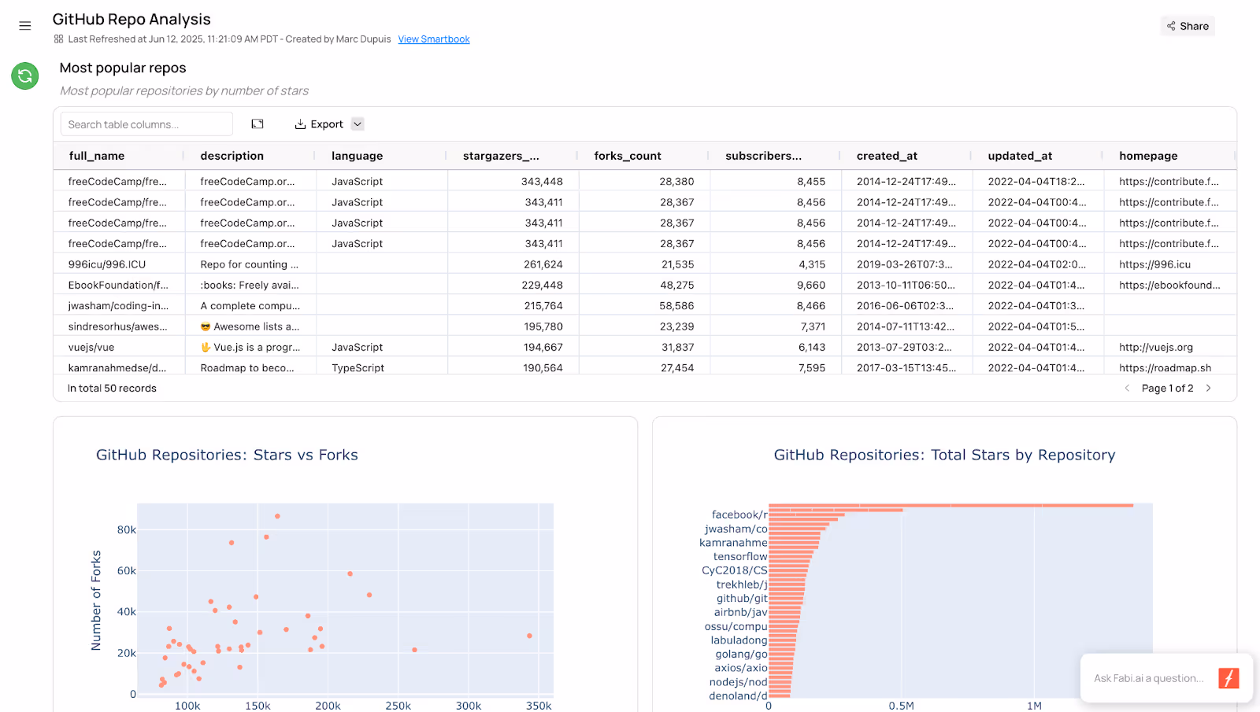This screenshot has height=712, width=1260.
Task: Click the https://996.icu homepage cell
Action: click(x=1170, y=264)
